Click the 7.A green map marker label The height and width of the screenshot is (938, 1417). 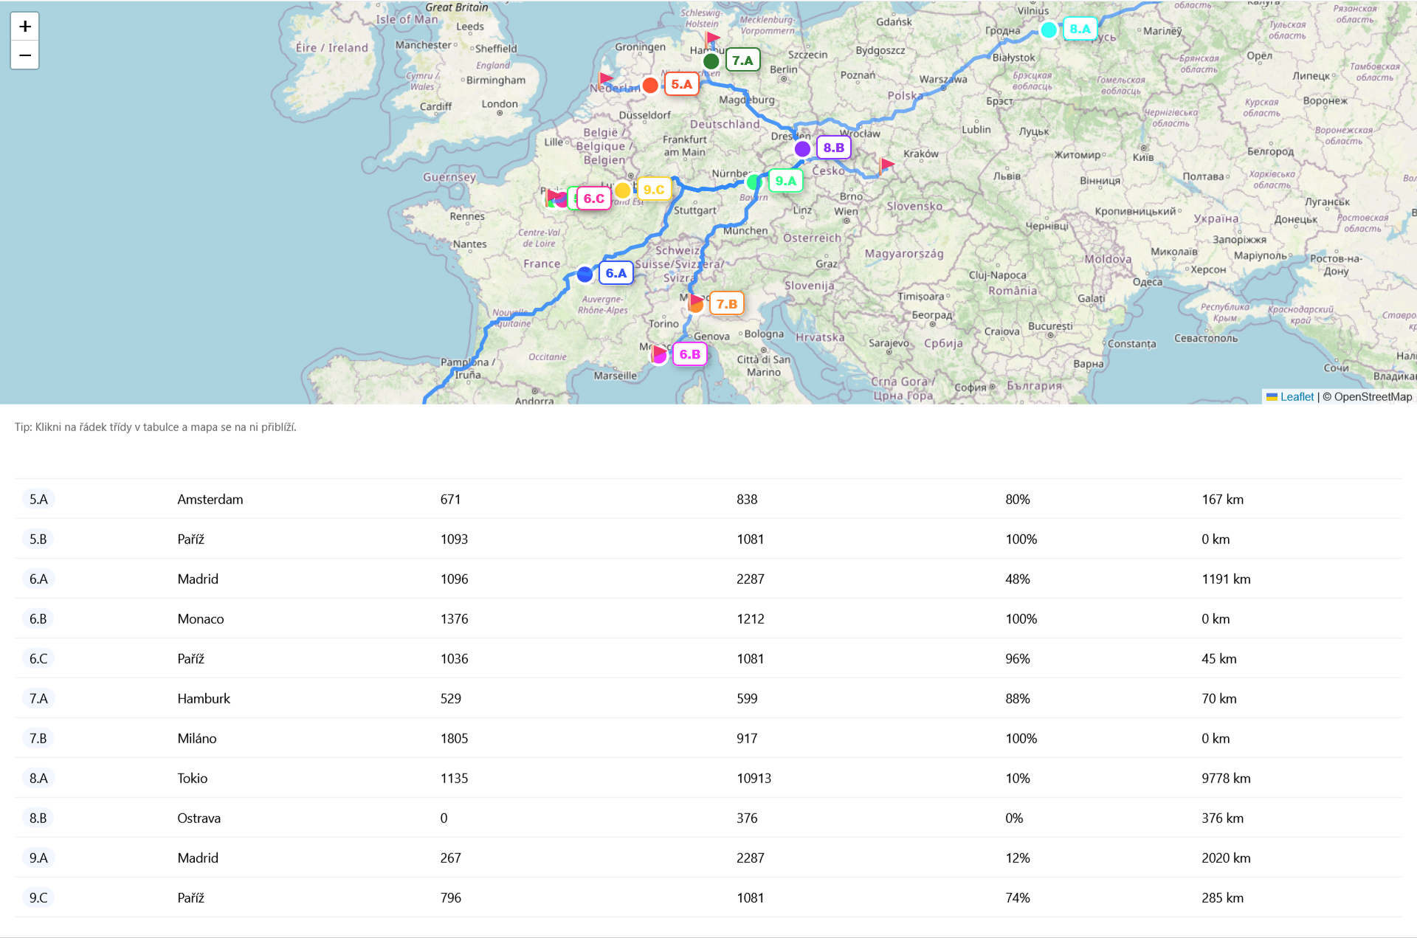(742, 61)
